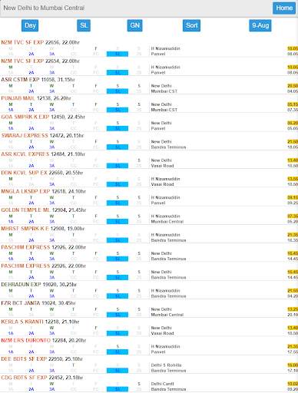Select SL class for GOLDN TEMPLE ML
The image size is (298, 393).
pyautogui.click(x=118, y=222)
